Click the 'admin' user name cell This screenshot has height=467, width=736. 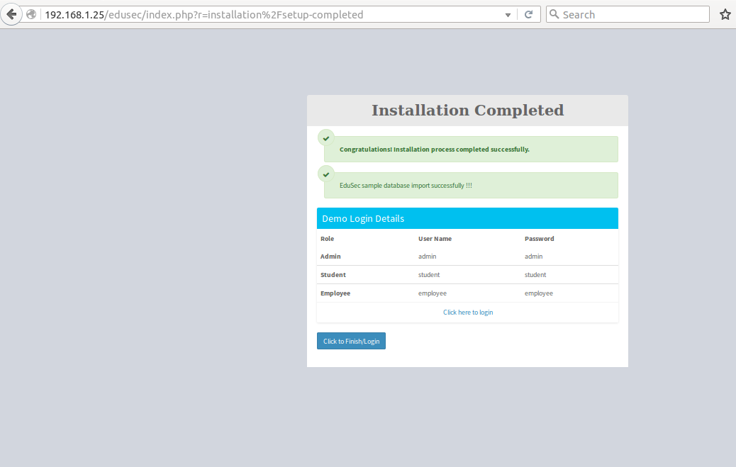(x=427, y=257)
